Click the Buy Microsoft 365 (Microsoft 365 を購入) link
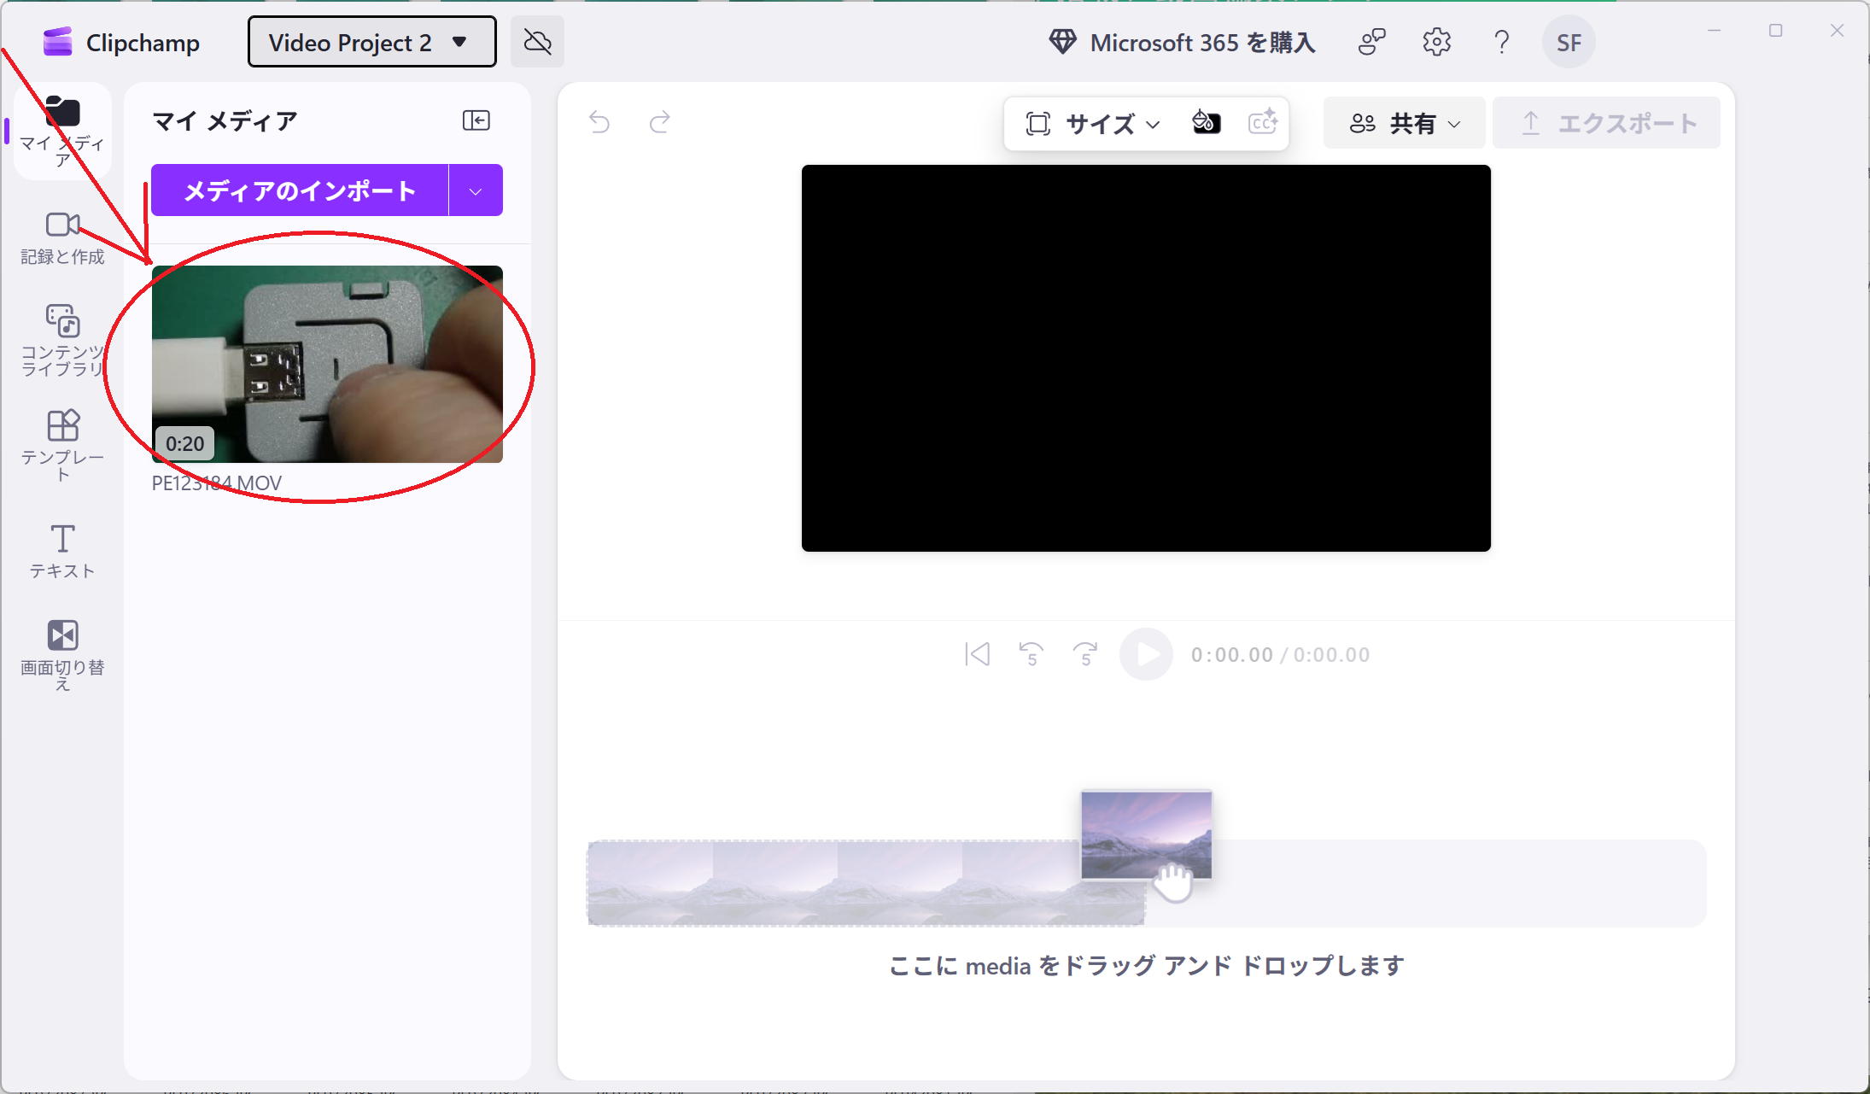The height and width of the screenshot is (1094, 1870). coord(1183,42)
